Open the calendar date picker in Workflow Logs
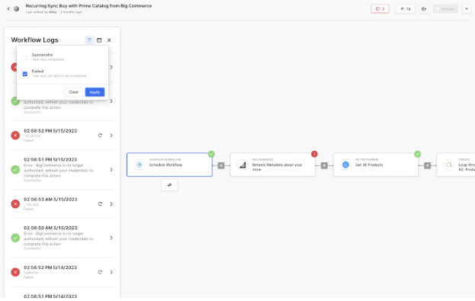The height and width of the screenshot is (301, 475). pos(99,40)
